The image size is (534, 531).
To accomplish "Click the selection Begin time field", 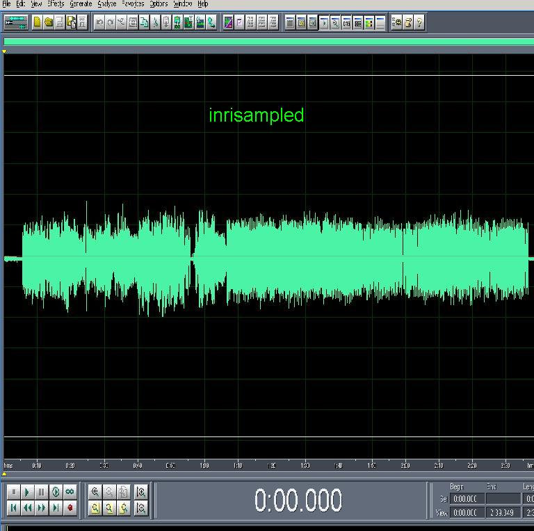I will tap(465, 499).
